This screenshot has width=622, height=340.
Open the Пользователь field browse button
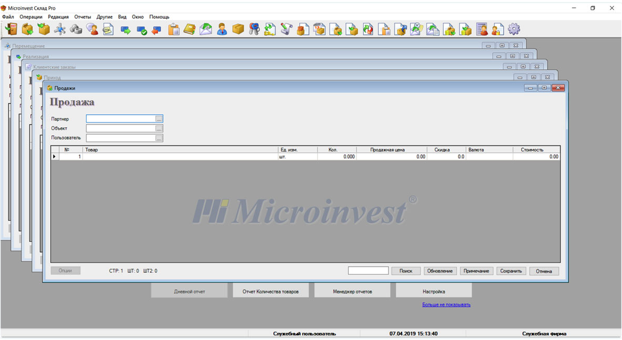159,138
